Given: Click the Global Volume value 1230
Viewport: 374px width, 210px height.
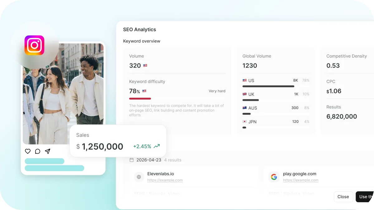Looking at the screenshot, I should 250,66.
